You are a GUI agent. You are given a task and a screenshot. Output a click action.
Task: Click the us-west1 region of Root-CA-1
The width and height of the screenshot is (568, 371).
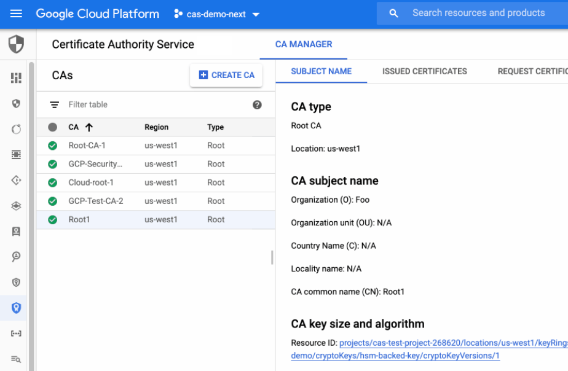coord(161,146)
